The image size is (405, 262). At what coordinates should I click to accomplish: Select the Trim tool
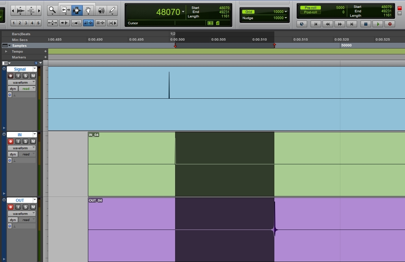(65, 11)
